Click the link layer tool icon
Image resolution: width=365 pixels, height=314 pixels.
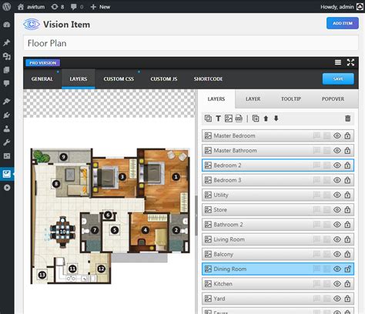coord(208,119)
